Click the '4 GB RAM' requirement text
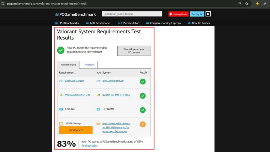The width and height of the screenshot is (270, 152). (70, 109)
